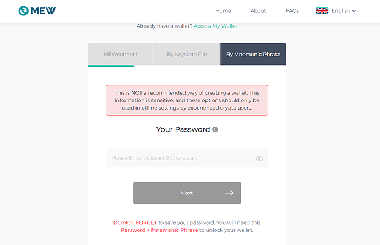The height and width of the screenshot is (245, 380).
Task: Expand the English language chevron
Action: (x=354, y=11)
